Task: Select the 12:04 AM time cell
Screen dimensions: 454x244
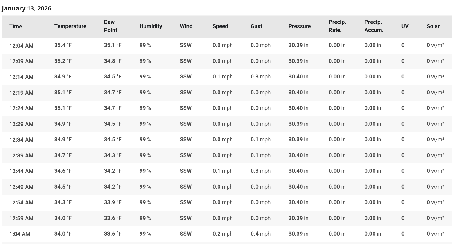Action: (21, 46)
